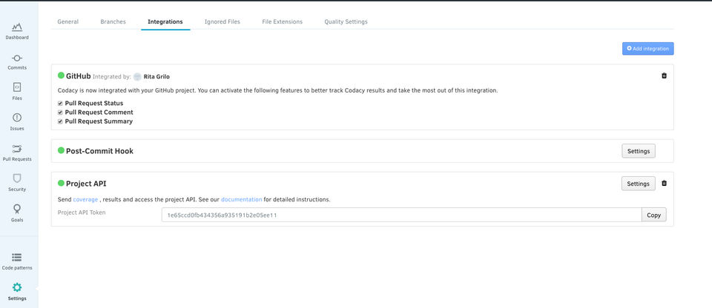Delete the GitHub integration trash icon
Image resolution: width=712 pixels, height=308 pixels.
tap(664, 76)
